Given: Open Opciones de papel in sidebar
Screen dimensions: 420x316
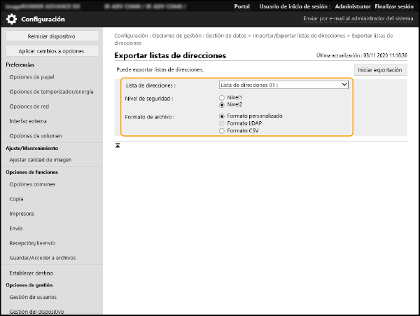Looking at the screenshot, I should (x=31, y=76).
